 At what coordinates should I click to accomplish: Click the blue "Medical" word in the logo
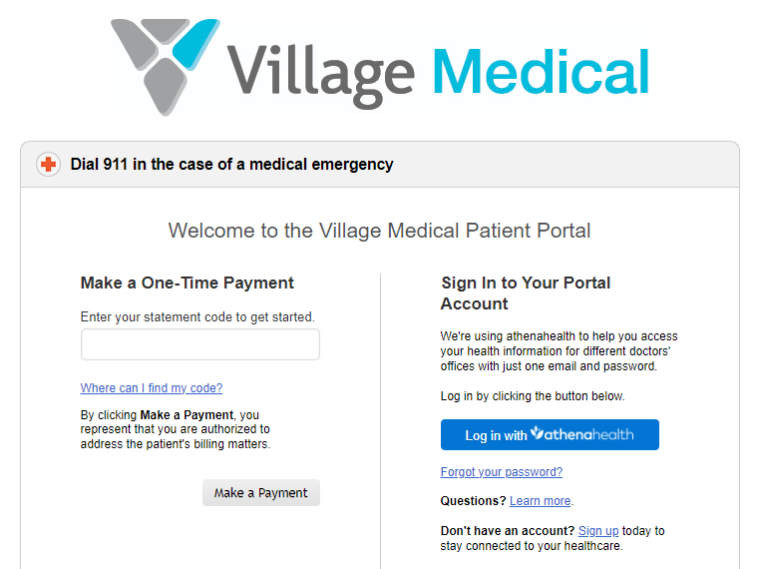540,70
